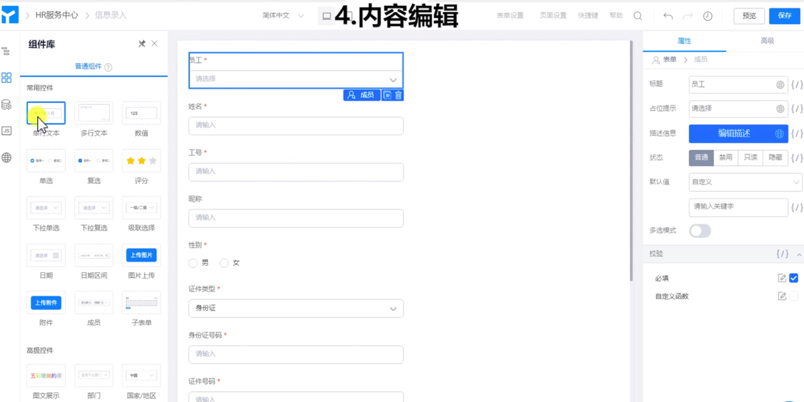Switch to the 高级 tab
This screenshot has width=804, height=402.
[767, 41]
